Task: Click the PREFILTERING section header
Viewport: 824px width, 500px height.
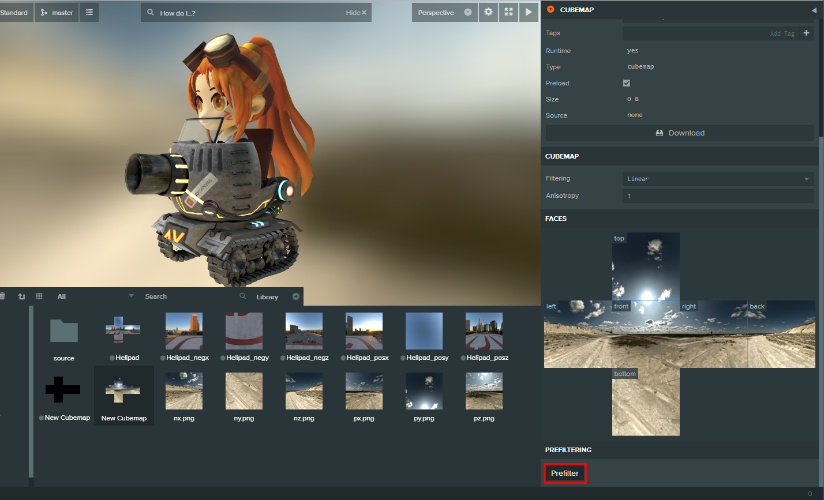Action: [x=679, y=450]
